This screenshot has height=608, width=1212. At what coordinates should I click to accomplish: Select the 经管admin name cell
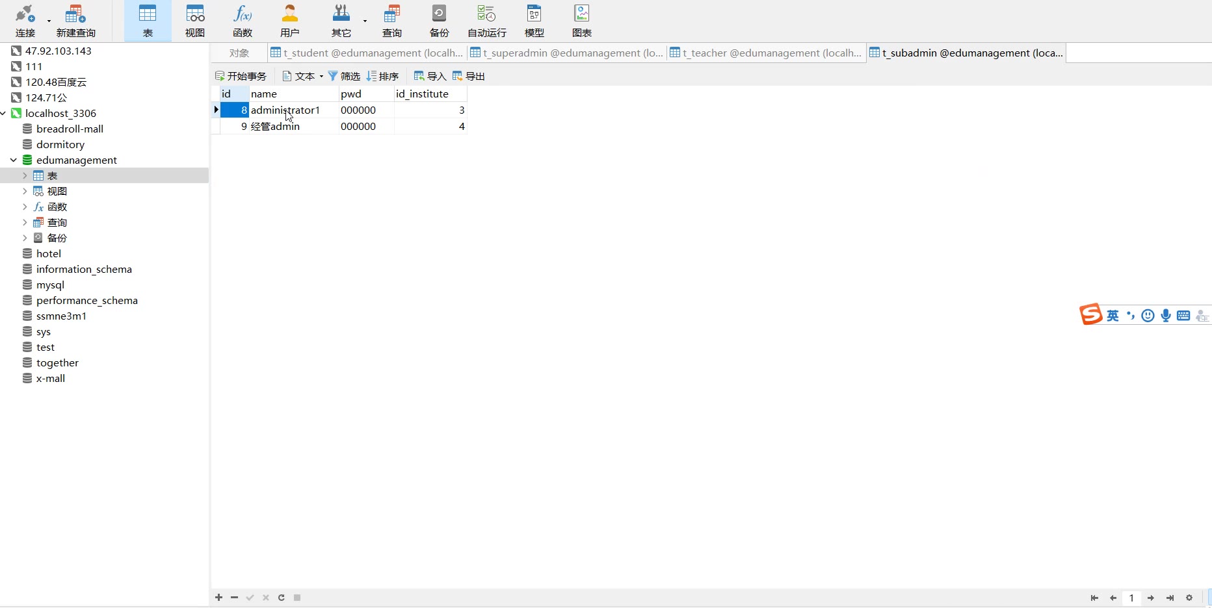pos(293,127)
